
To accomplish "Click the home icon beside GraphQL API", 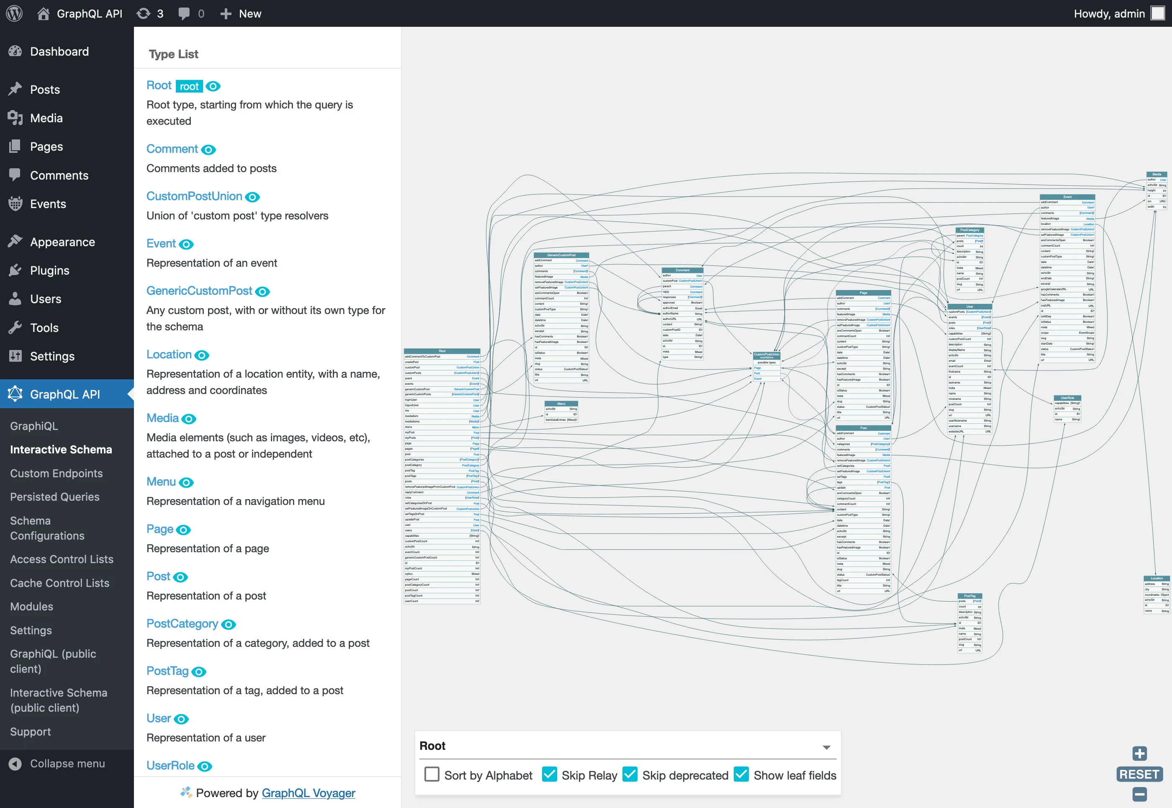I will pos(44,14).
